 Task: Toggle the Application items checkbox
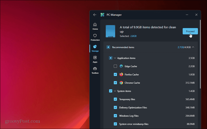click(111, 58)
